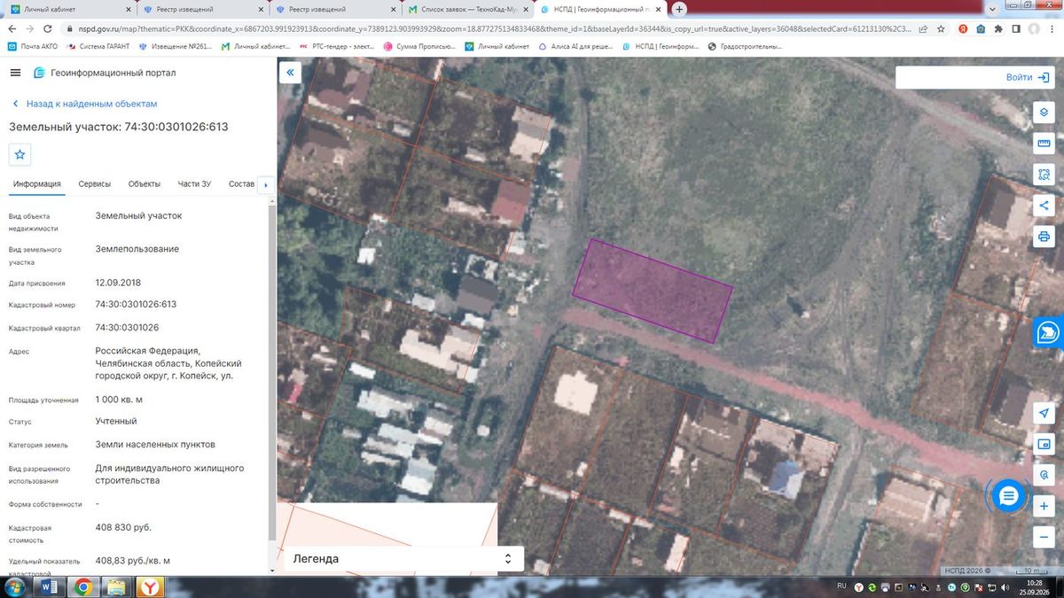The width and height of the screenshot is (1064, 598).
Task: Click the info panel vertical scrollbar
Action: (x=270, y=372)
